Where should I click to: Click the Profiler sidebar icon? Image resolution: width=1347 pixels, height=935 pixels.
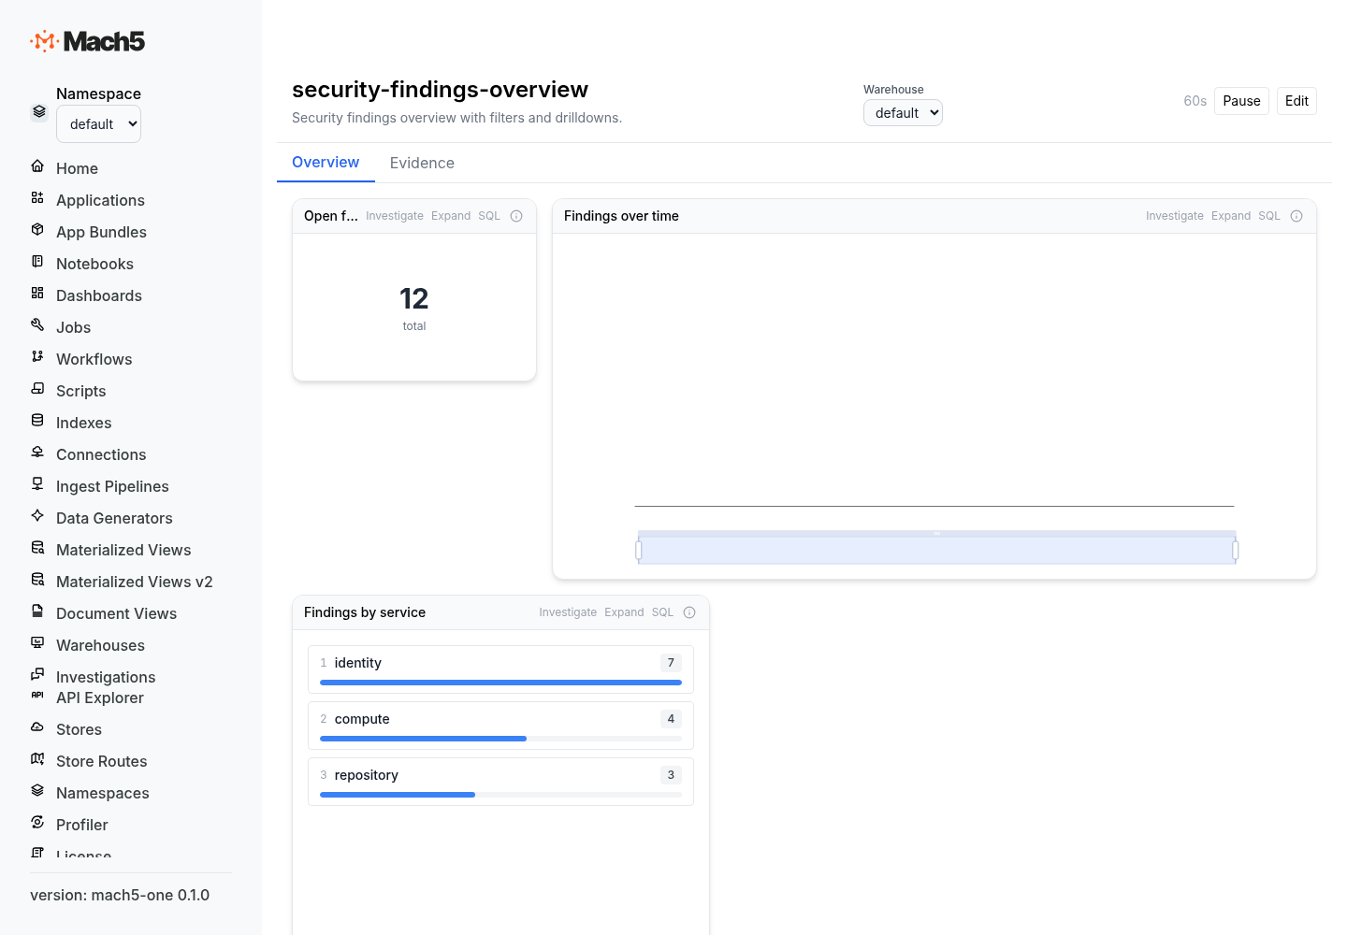(37, 823)
